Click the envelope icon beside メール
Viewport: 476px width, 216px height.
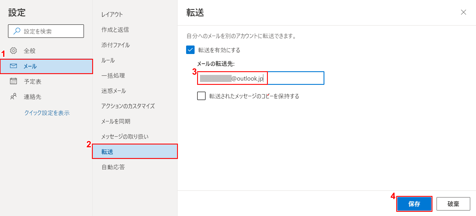click(13, 66)
